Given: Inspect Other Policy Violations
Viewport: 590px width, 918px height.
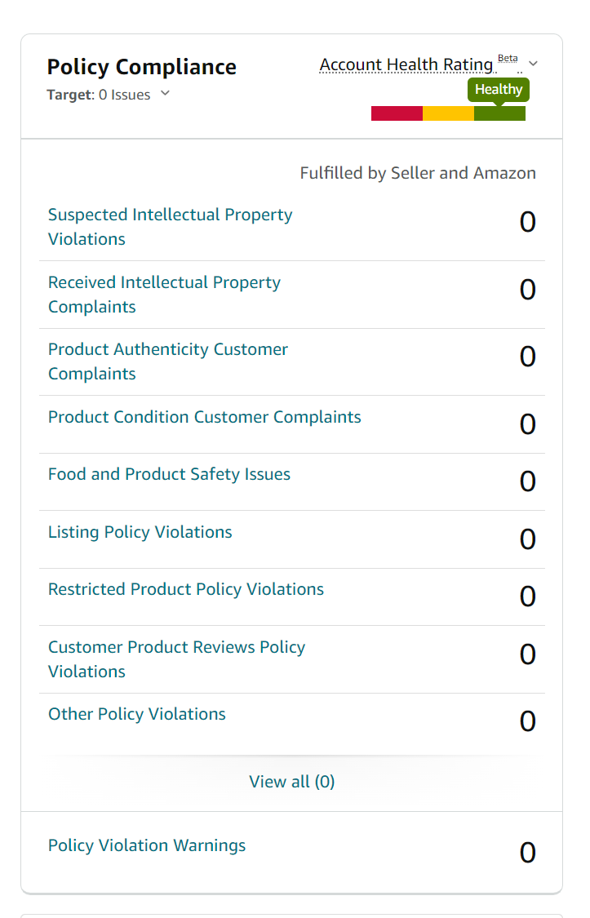Looking at the screenshot, I should [136, 713].
